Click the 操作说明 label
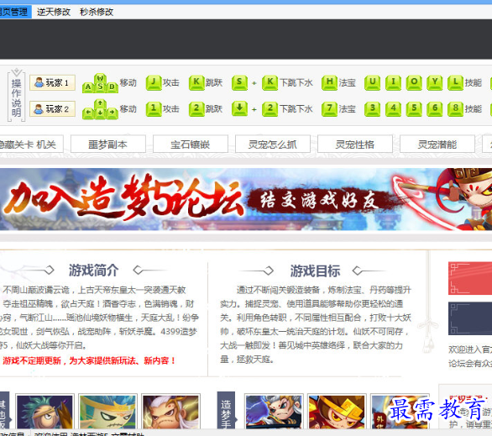Screen dimensions: 492x436 pos(16,97)
